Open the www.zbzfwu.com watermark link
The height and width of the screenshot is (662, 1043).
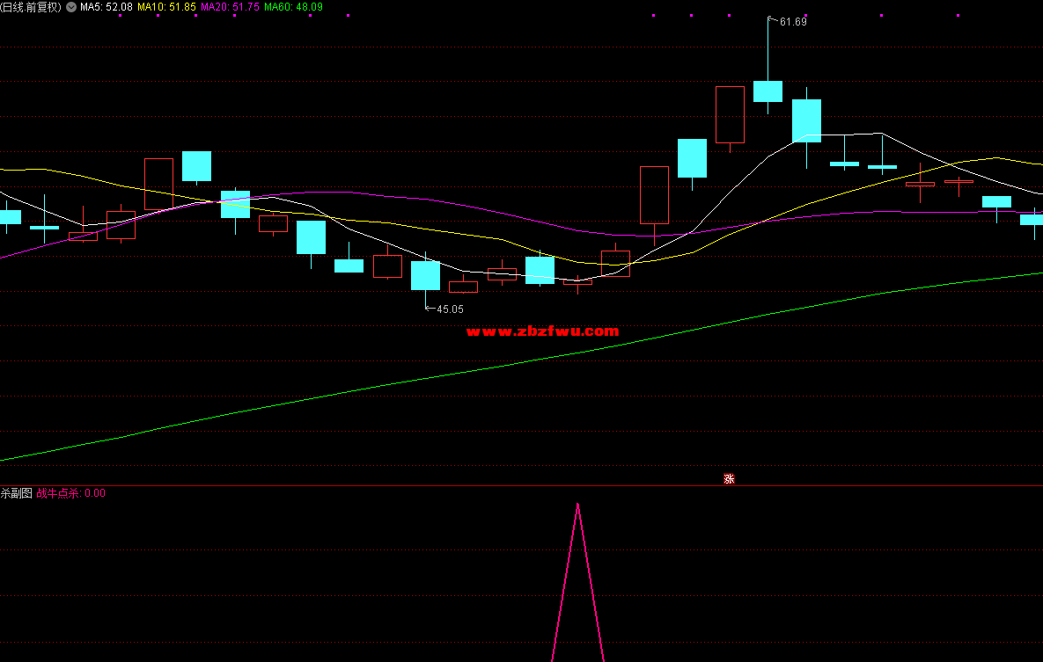click(x=542, y=331)
